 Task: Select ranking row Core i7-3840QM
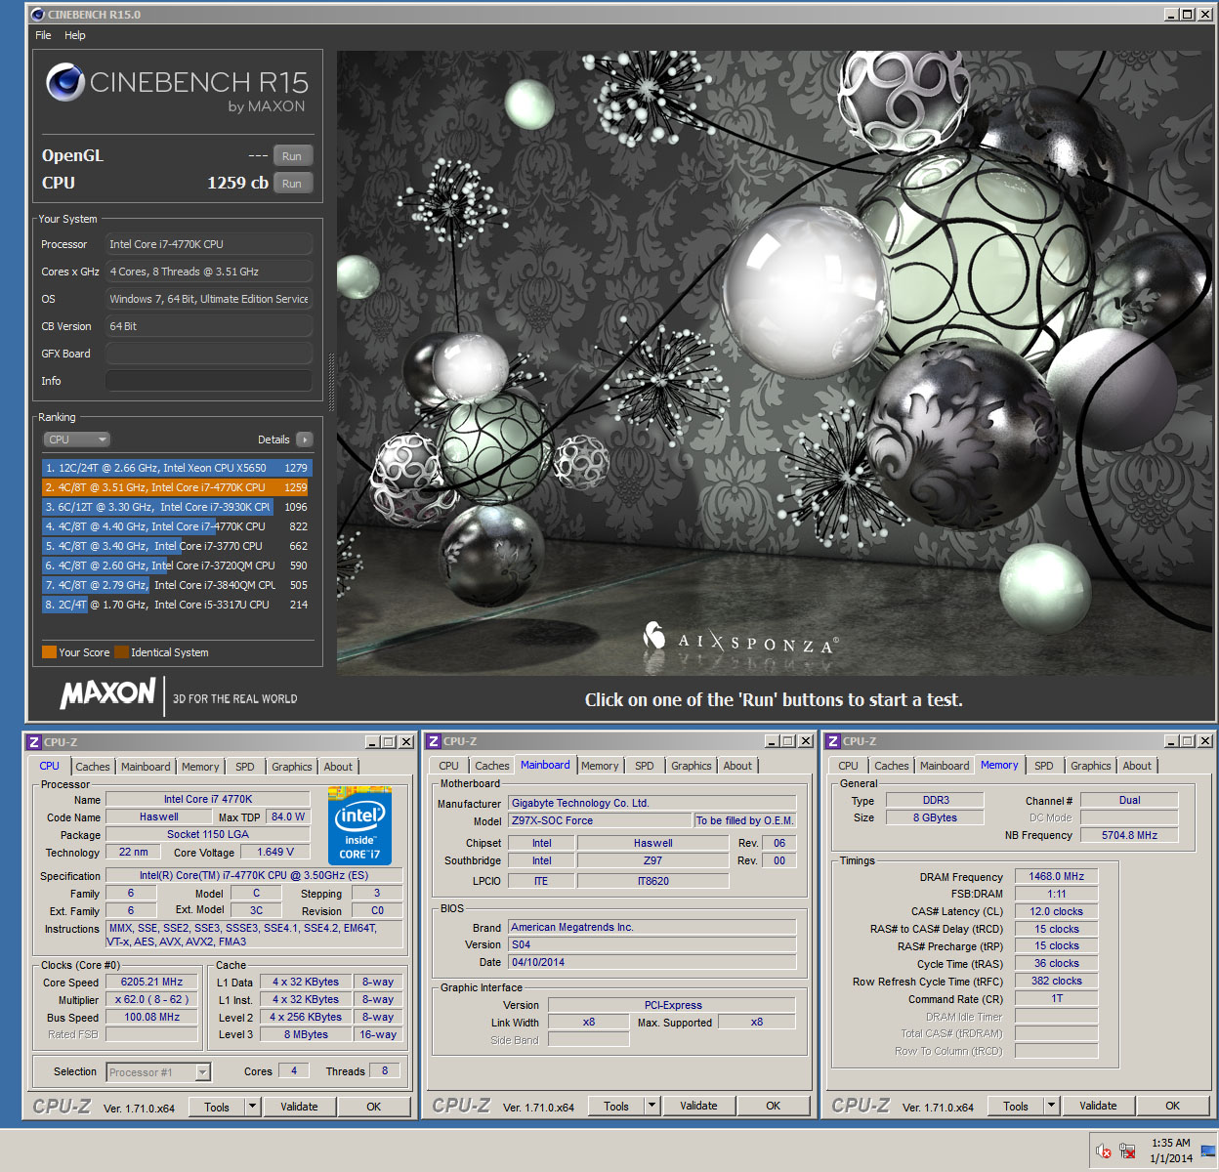click(x=177, y=585)
